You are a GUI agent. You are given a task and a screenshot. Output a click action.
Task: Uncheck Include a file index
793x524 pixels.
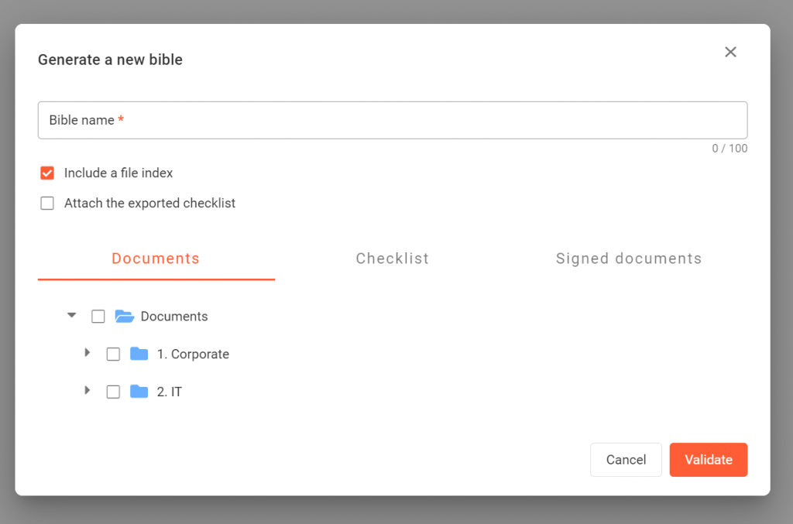pyautogui.click(x=47, y=173)
